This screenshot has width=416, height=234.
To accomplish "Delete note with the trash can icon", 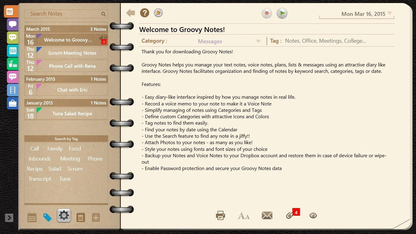I will [81, 217].
